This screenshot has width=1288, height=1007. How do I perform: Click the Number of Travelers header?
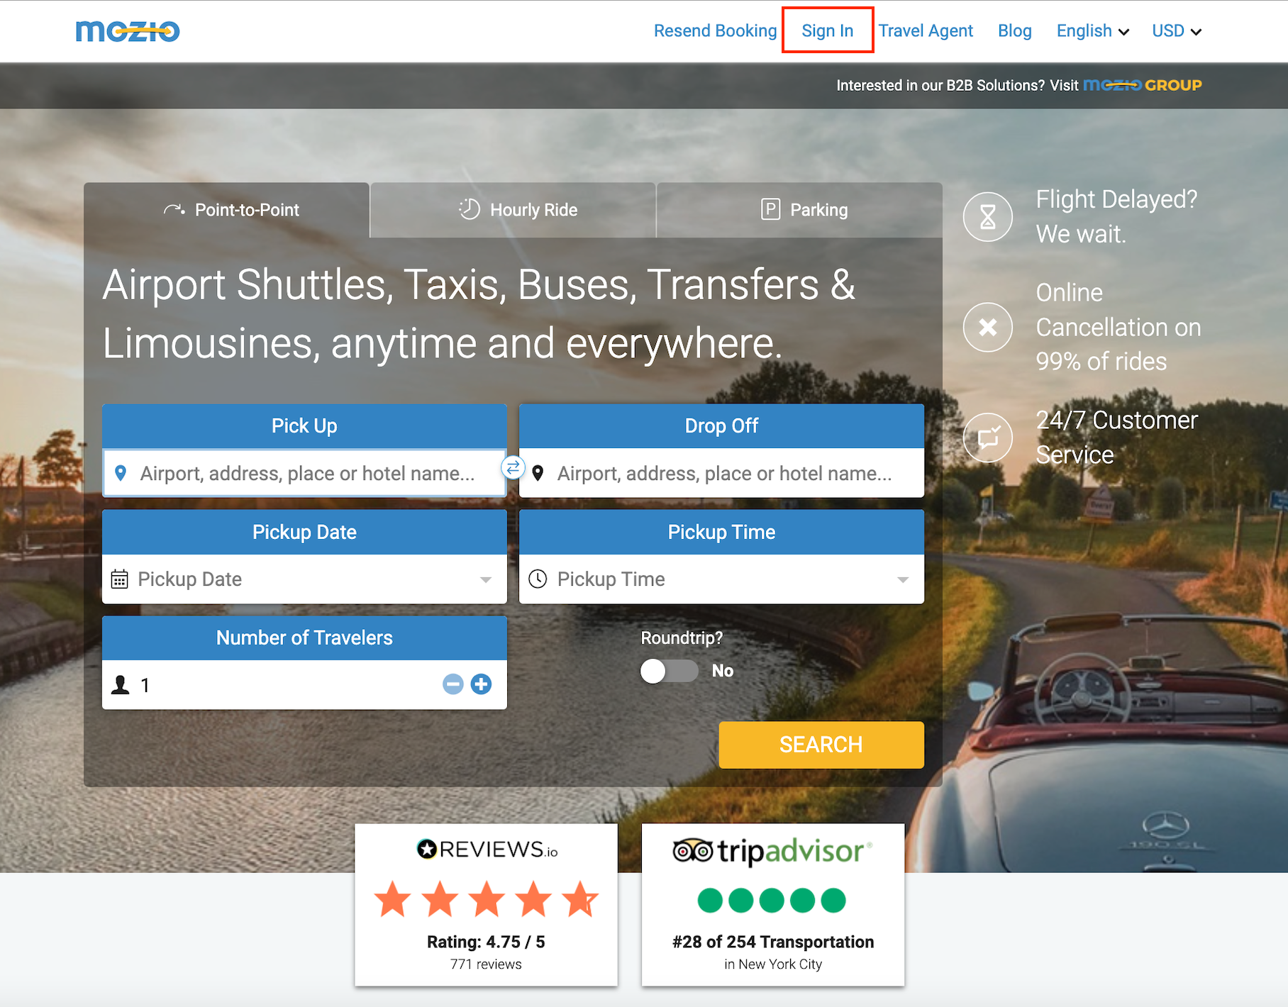tap(304, 638)
